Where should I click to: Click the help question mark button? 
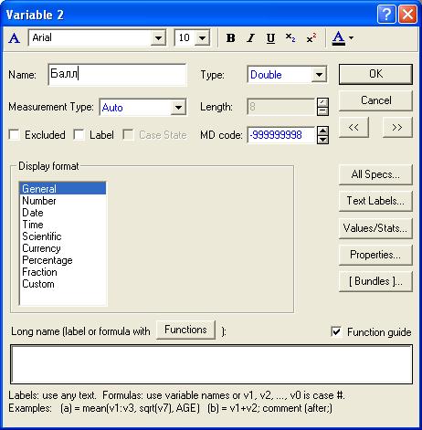[386, 14]
